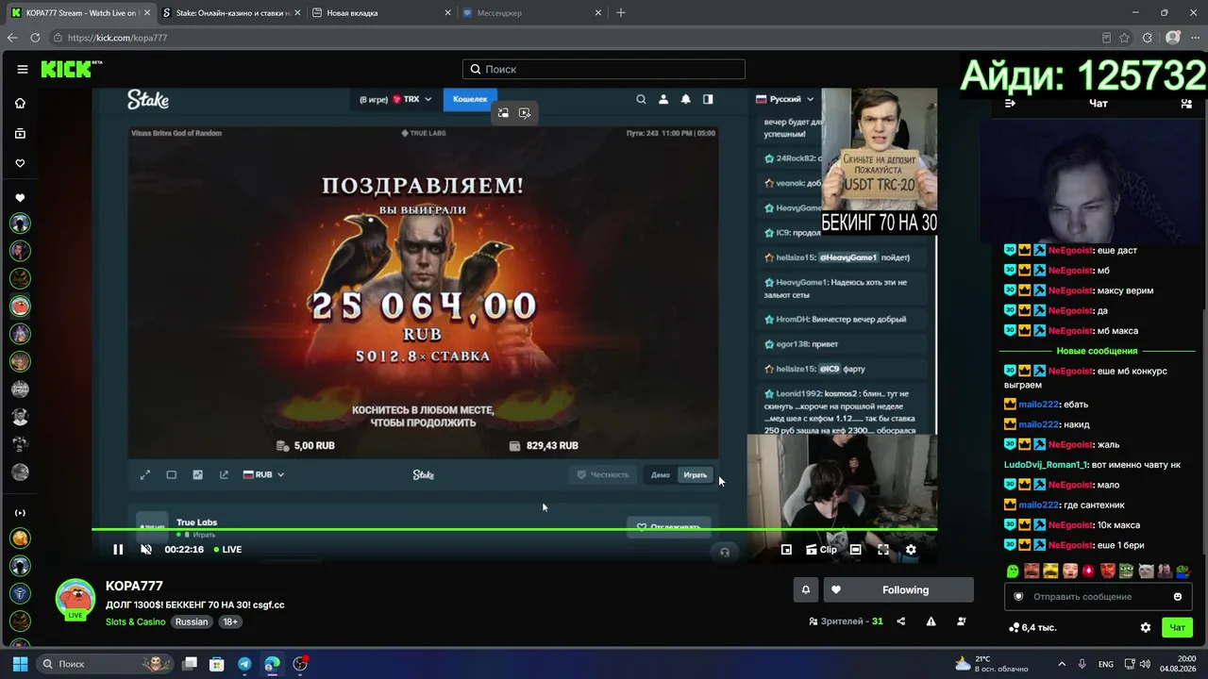The image size is (1208, 679).
Task: Open Task View on the taskbar
Action: pyautogui.click(x=189, y=664)
